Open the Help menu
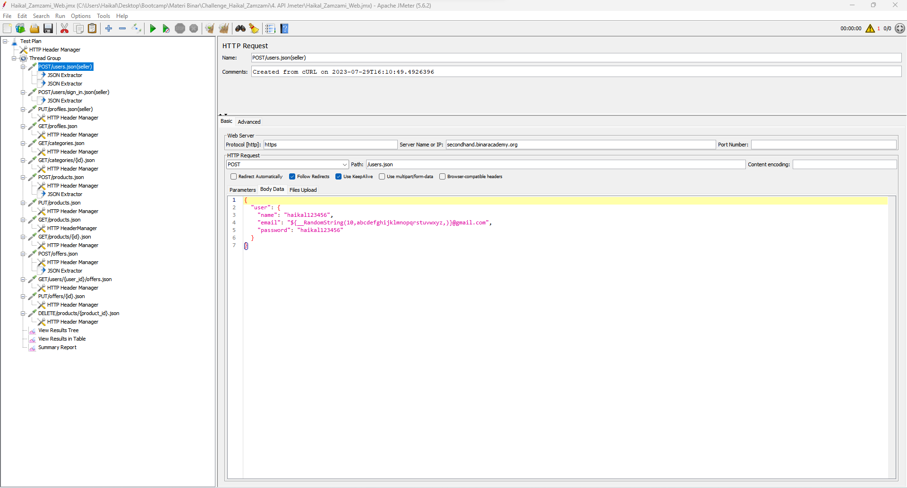907x488 pixels. click(x=122, y=16)
